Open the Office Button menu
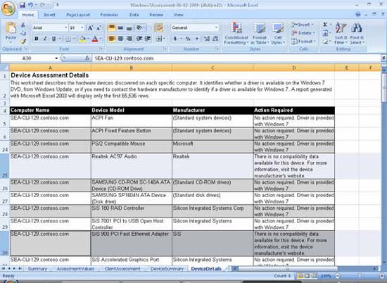The width and height of the screenshot is (387, 283). point(8,8)
